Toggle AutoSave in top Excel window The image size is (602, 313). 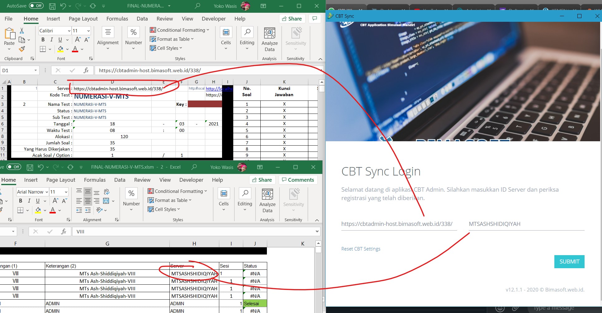coord(36,6)
